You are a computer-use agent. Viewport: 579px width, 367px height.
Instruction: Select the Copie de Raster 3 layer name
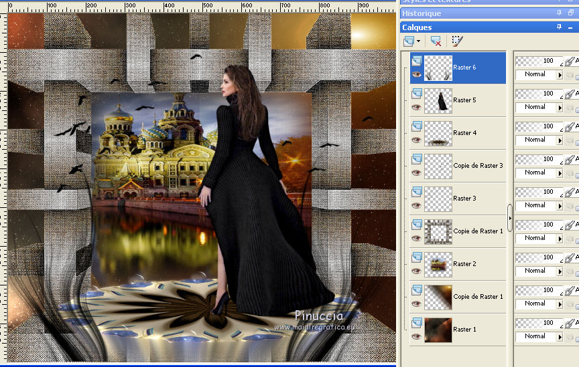(x=478, y=166)
